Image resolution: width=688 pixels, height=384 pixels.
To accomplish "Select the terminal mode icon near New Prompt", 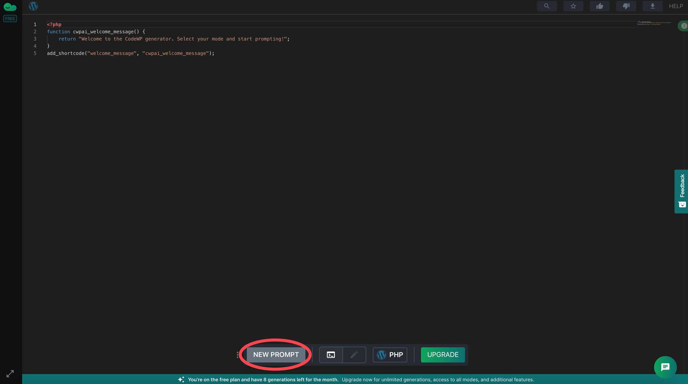I will (331, 355).
